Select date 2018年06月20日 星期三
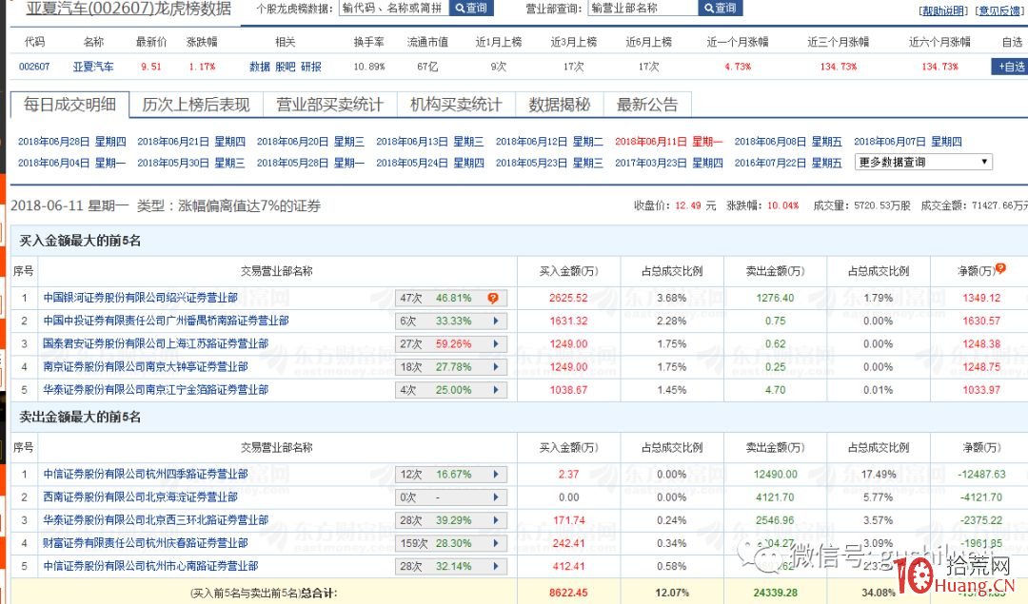Screen dimensions: 1028x604 (310, 142)
